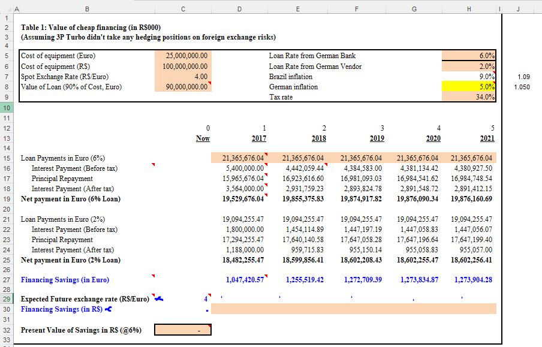Viewport: 542px width, 347px height.
Task: Select exchange rate cell showing 4 in row 29
Action: pyautogui.click(x=183, y=299)
